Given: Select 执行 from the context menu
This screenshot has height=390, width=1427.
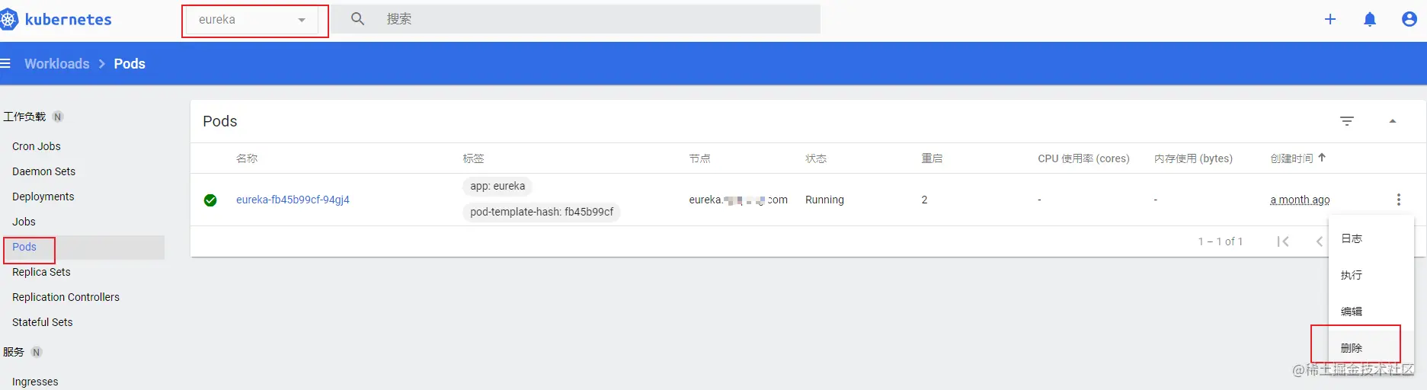Looking at the screenshot, I should (1371, 275).
